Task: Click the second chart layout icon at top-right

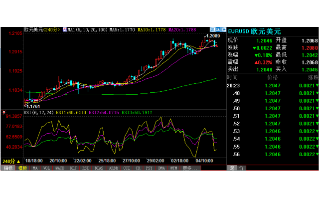Action: click(218, 29)
